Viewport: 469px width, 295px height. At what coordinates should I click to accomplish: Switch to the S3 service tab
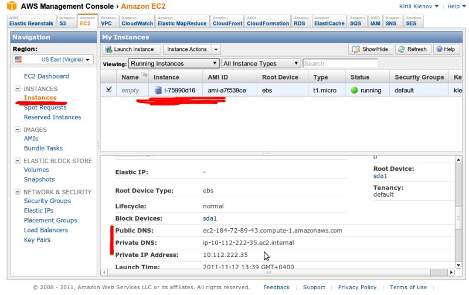point(67,22)
